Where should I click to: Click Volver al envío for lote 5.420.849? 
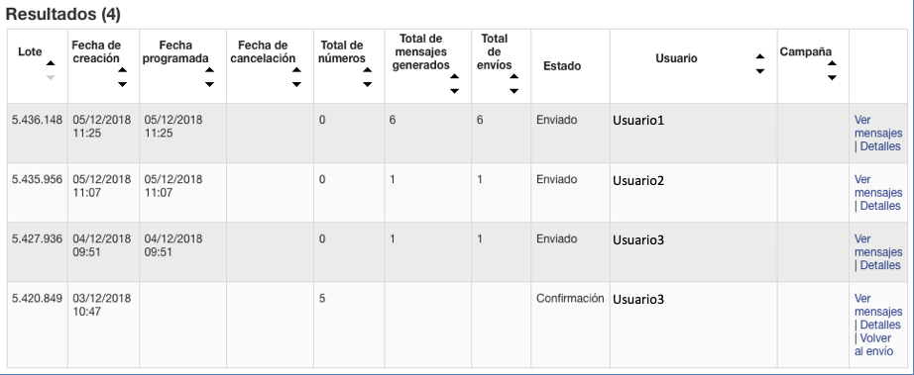click(873, 344)
